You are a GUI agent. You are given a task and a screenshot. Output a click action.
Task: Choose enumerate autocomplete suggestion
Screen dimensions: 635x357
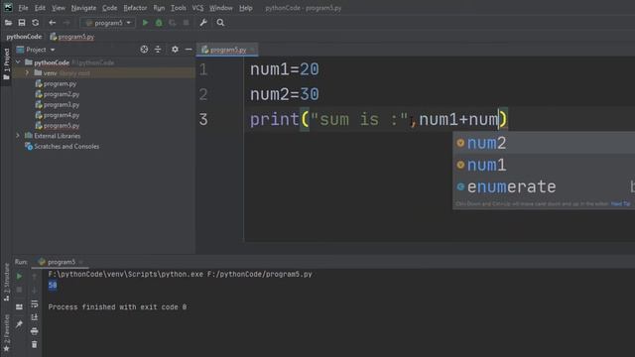click(544, 186)
